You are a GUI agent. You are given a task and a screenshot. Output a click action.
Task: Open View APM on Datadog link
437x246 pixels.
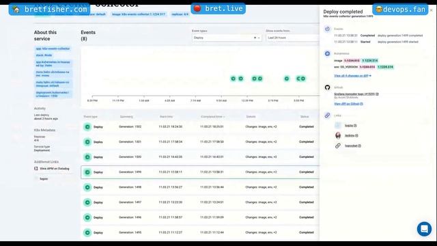(55, 169)
